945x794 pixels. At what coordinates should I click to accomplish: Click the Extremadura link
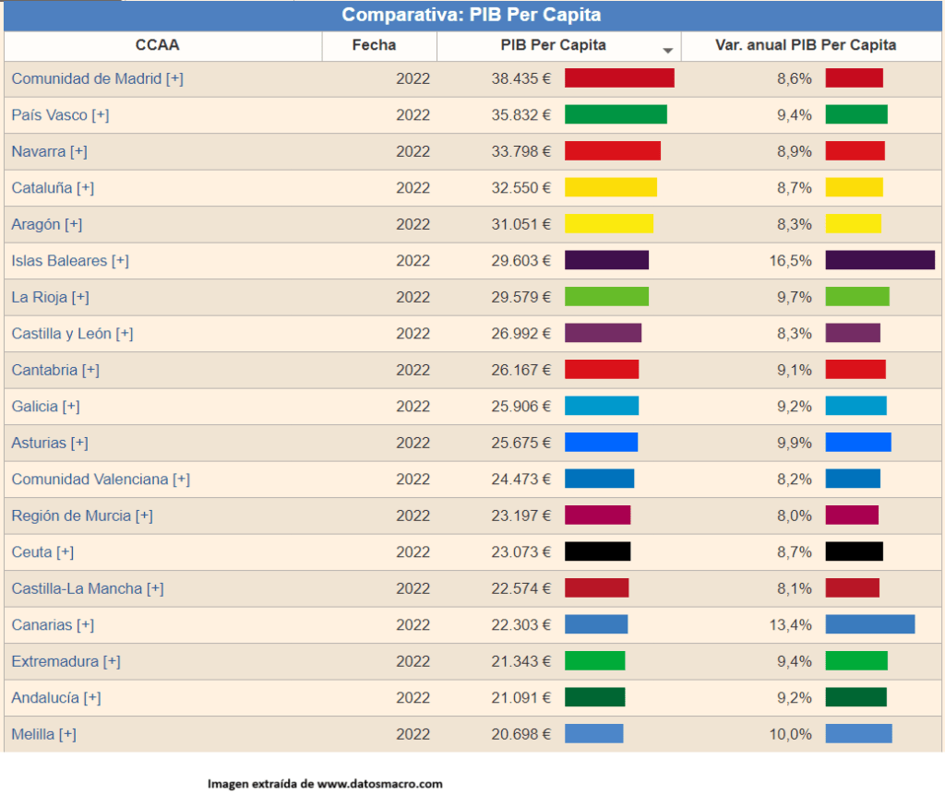[x=66, y=661]
